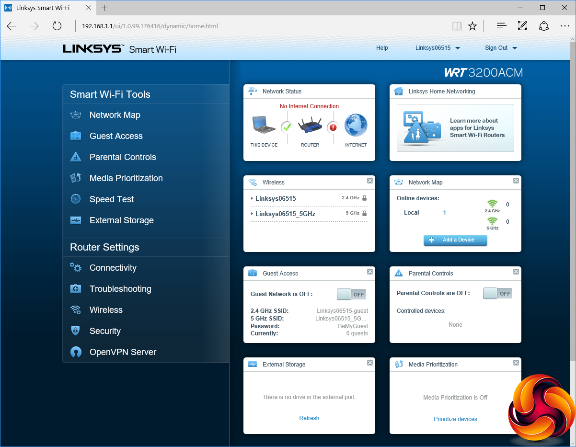Select External Storage in sidebar
576x447 pixels.
[x=121, y=220]
